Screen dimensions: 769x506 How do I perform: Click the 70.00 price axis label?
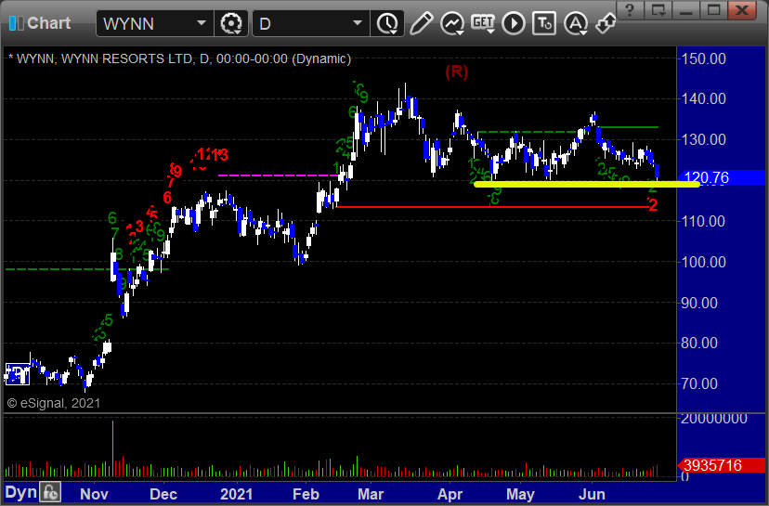click(700, 383)
